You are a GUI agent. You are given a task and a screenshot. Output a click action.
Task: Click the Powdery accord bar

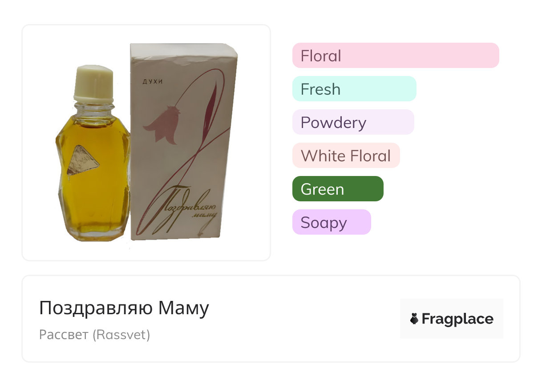353,122
